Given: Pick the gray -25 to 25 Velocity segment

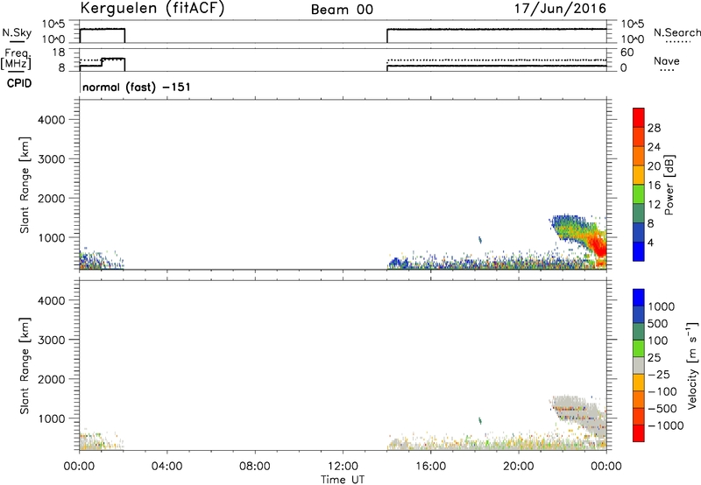Looking at the screenshot, I should pyautogui.click(x=639, y=365).
